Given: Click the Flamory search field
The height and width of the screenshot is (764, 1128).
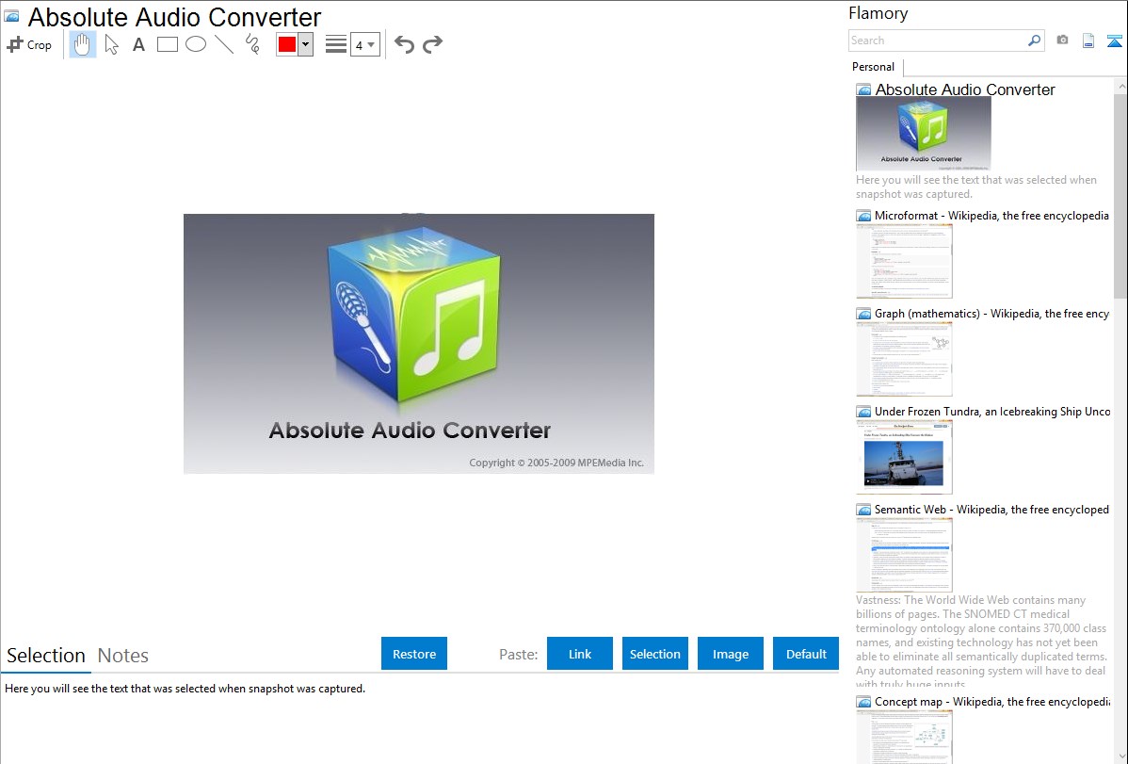Looking at the screenshot, I should 938,41.
